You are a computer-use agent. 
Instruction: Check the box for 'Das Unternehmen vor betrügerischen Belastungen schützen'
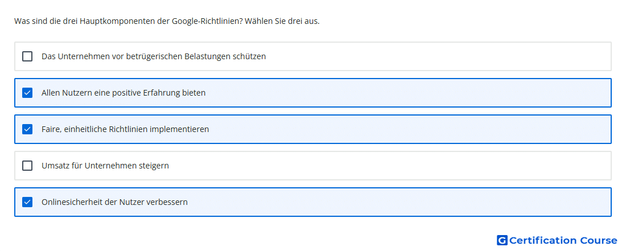coord(27,56)
